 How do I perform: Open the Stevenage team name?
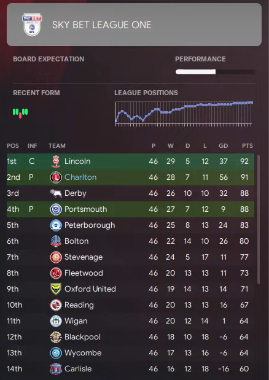[84, 257]
